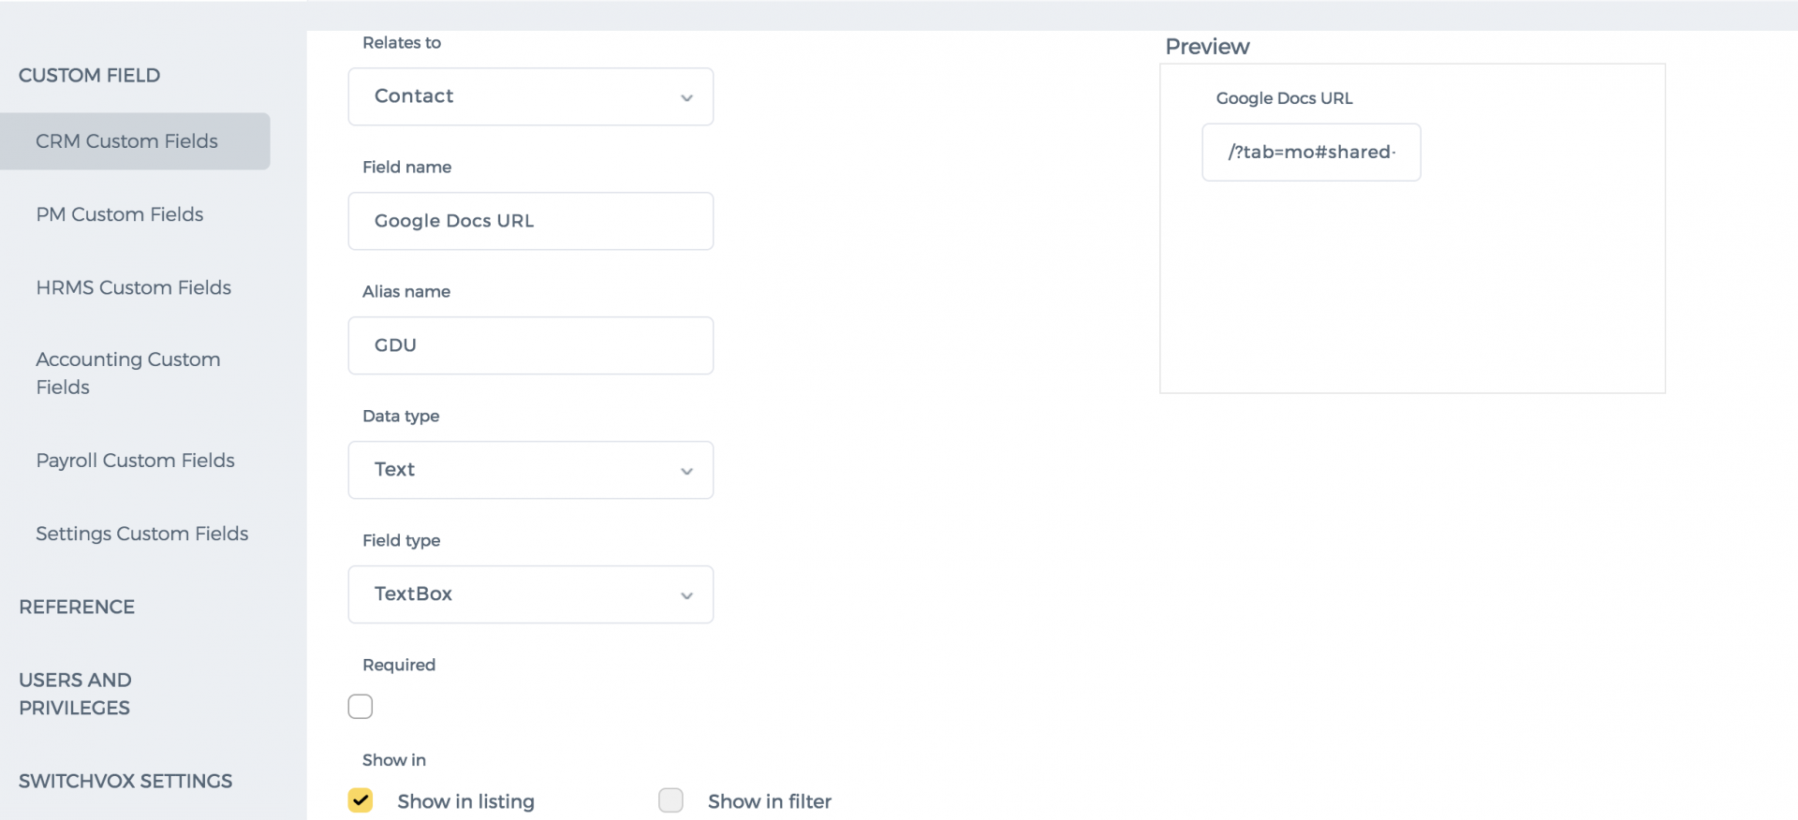Enable the Show in filter checkbox
The image size is (1798, 820).
pos(671,800)
